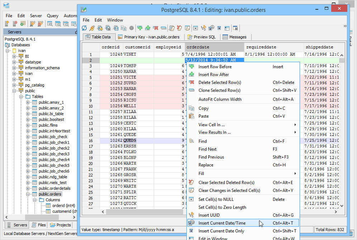The image size is (357, 240).
Task: Click the shippeddate column header
Action: [321, 47]
